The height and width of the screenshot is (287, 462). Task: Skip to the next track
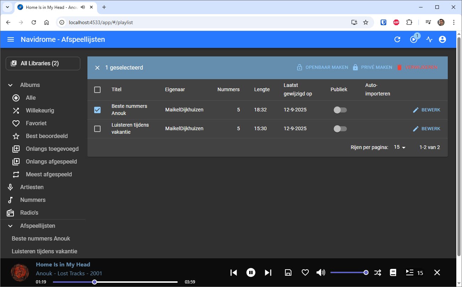click(x=268, y=272)
